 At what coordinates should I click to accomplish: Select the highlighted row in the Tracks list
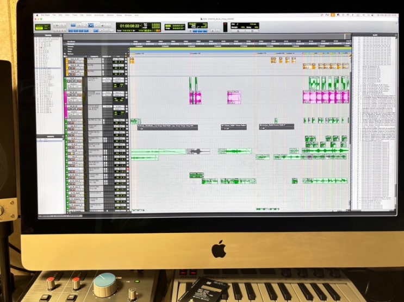(49, 68)
